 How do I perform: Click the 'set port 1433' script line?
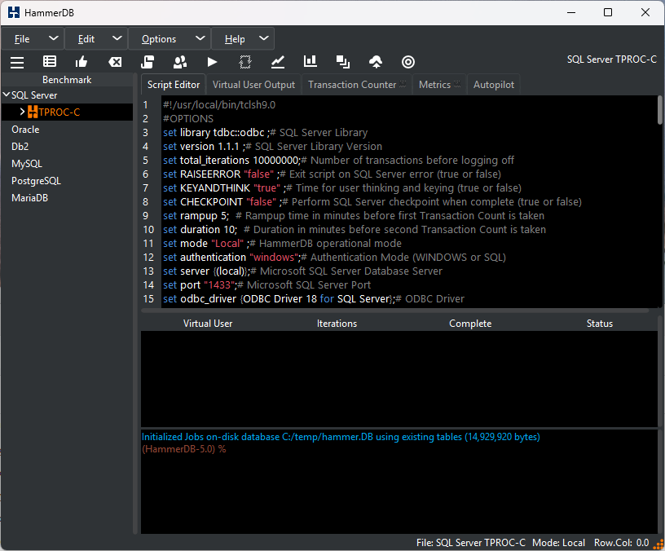266,285
